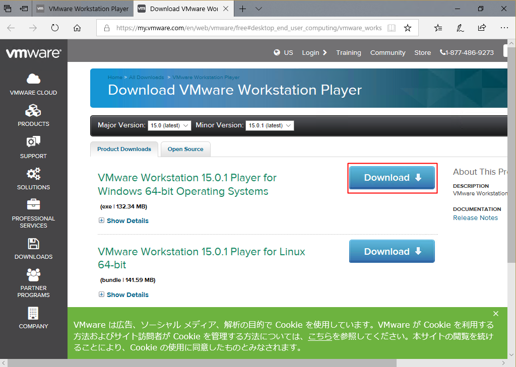Click the こちら cookie policy link
Viewport: 516px width, 367px height.
pyautogui.click(x=320, y=336)
